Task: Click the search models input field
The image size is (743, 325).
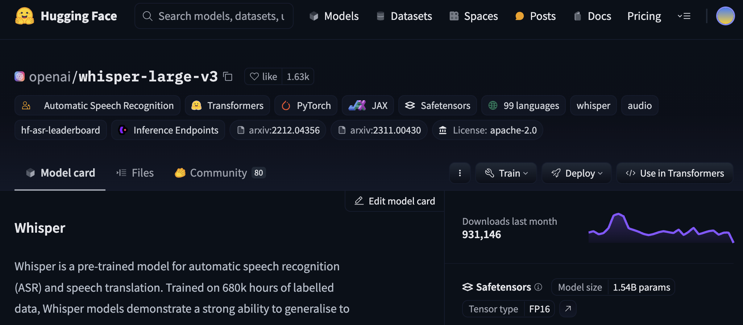Action: [x=214, y=16]
